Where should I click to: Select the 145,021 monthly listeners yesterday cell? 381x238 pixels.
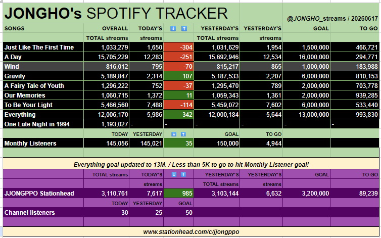[x=146, y=143]
